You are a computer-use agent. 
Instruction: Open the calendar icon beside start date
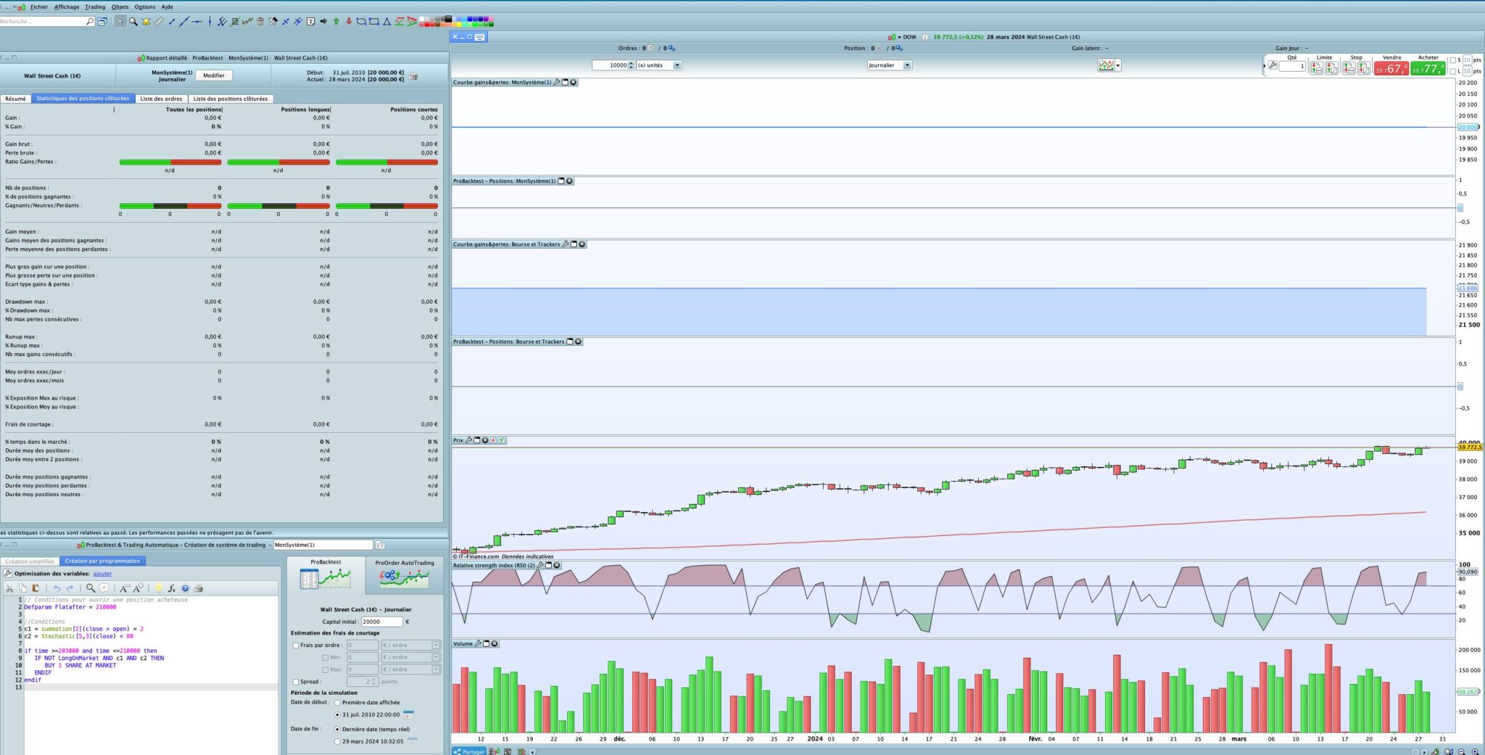pyautogui.click(x=408, y=714)
